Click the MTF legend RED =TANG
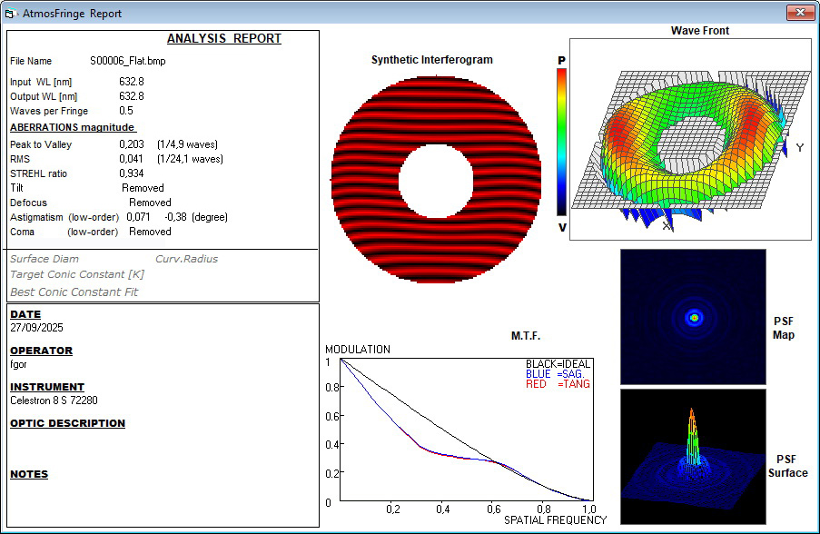Screen dimensions: 820x534 click(x=558, y=384)
